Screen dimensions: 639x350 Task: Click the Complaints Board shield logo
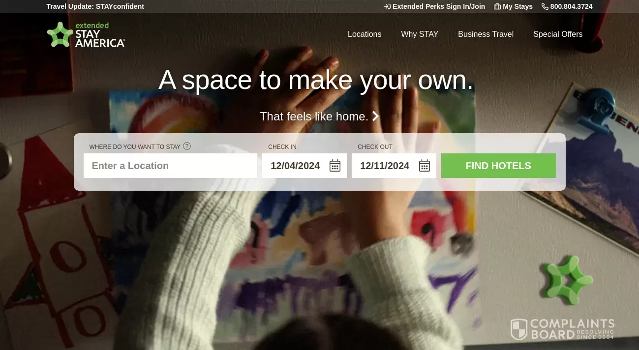[518, 329]
